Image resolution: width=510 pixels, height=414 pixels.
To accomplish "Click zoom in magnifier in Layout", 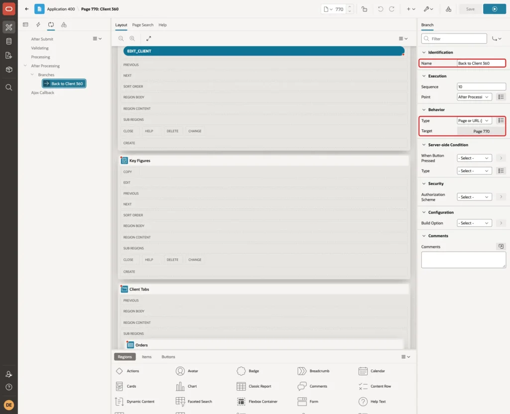I will point(132,38).
